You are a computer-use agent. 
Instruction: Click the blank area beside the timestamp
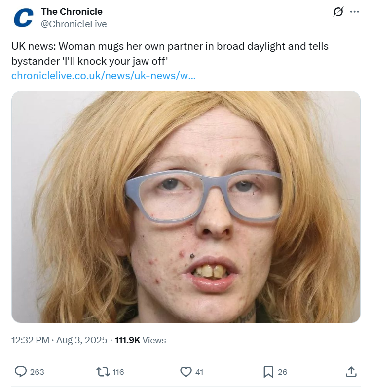[263, 340]
